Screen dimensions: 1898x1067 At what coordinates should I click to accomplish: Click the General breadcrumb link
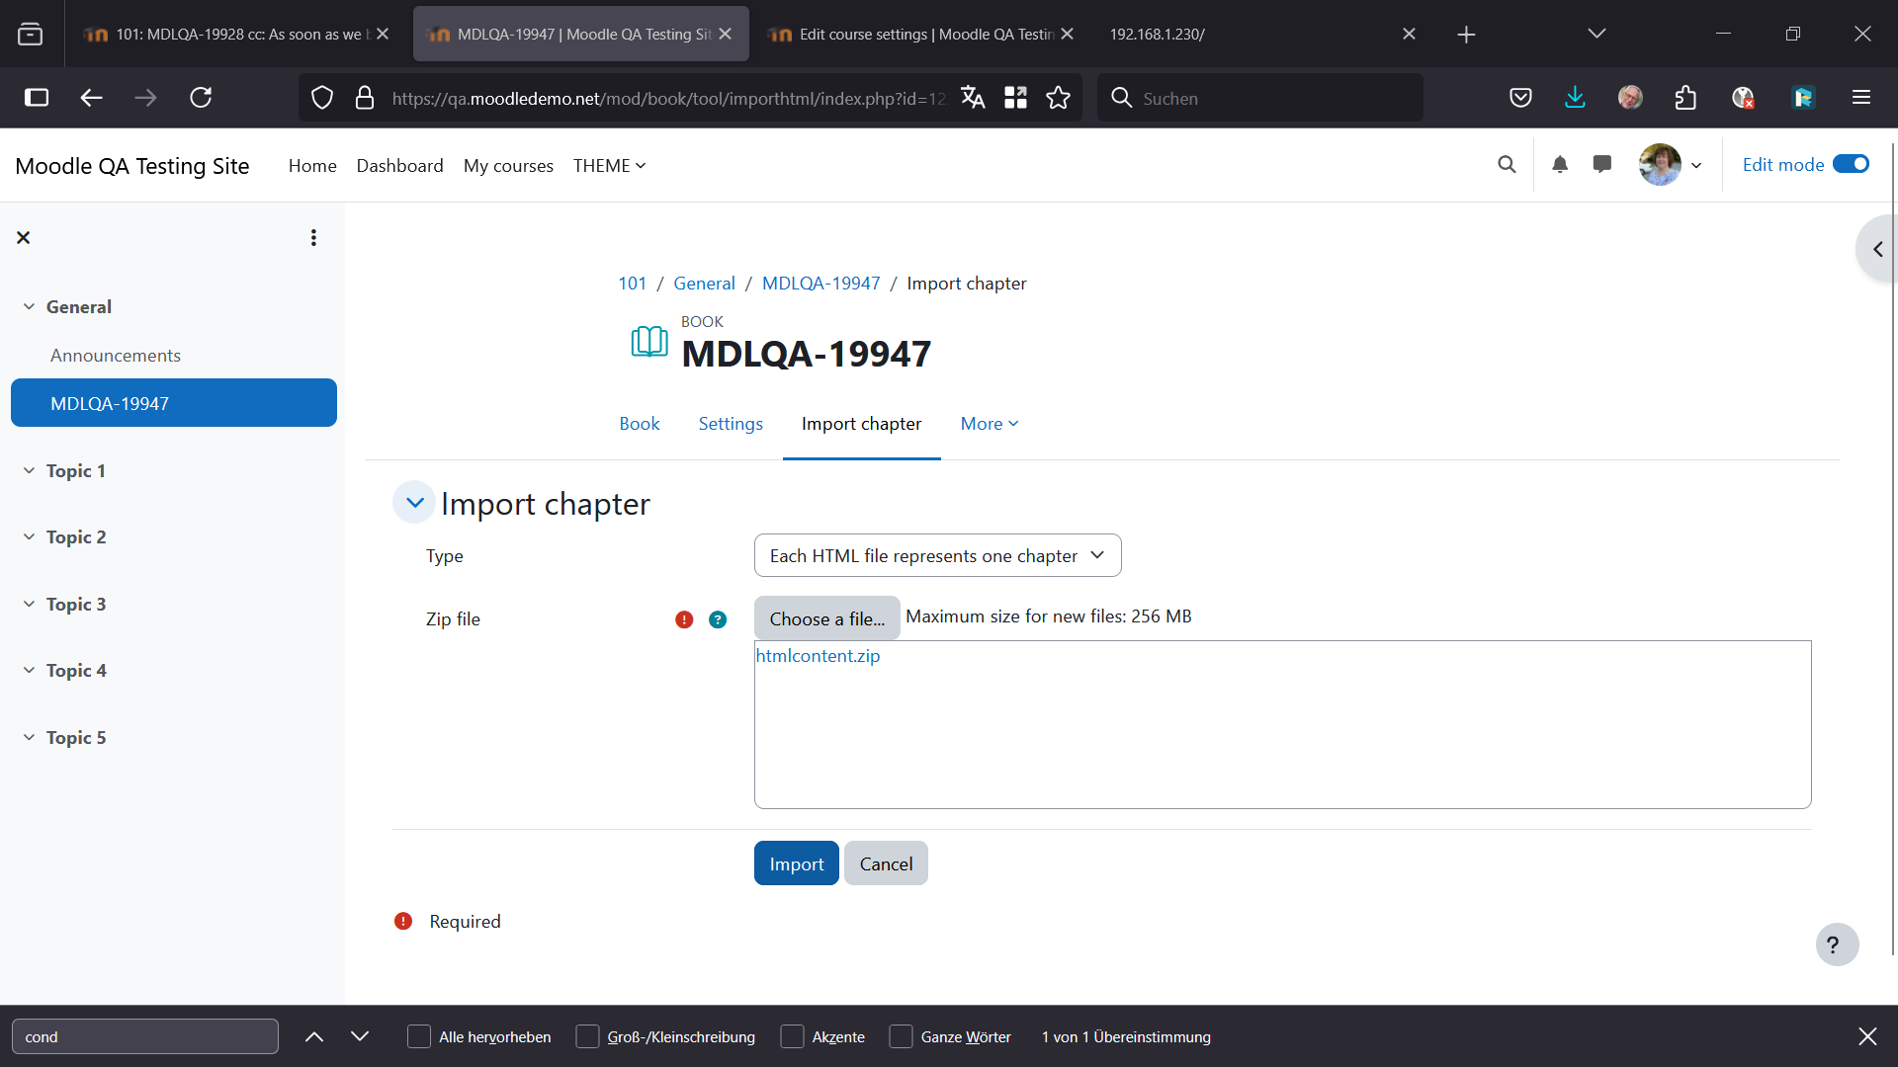[x=704, y=284]
